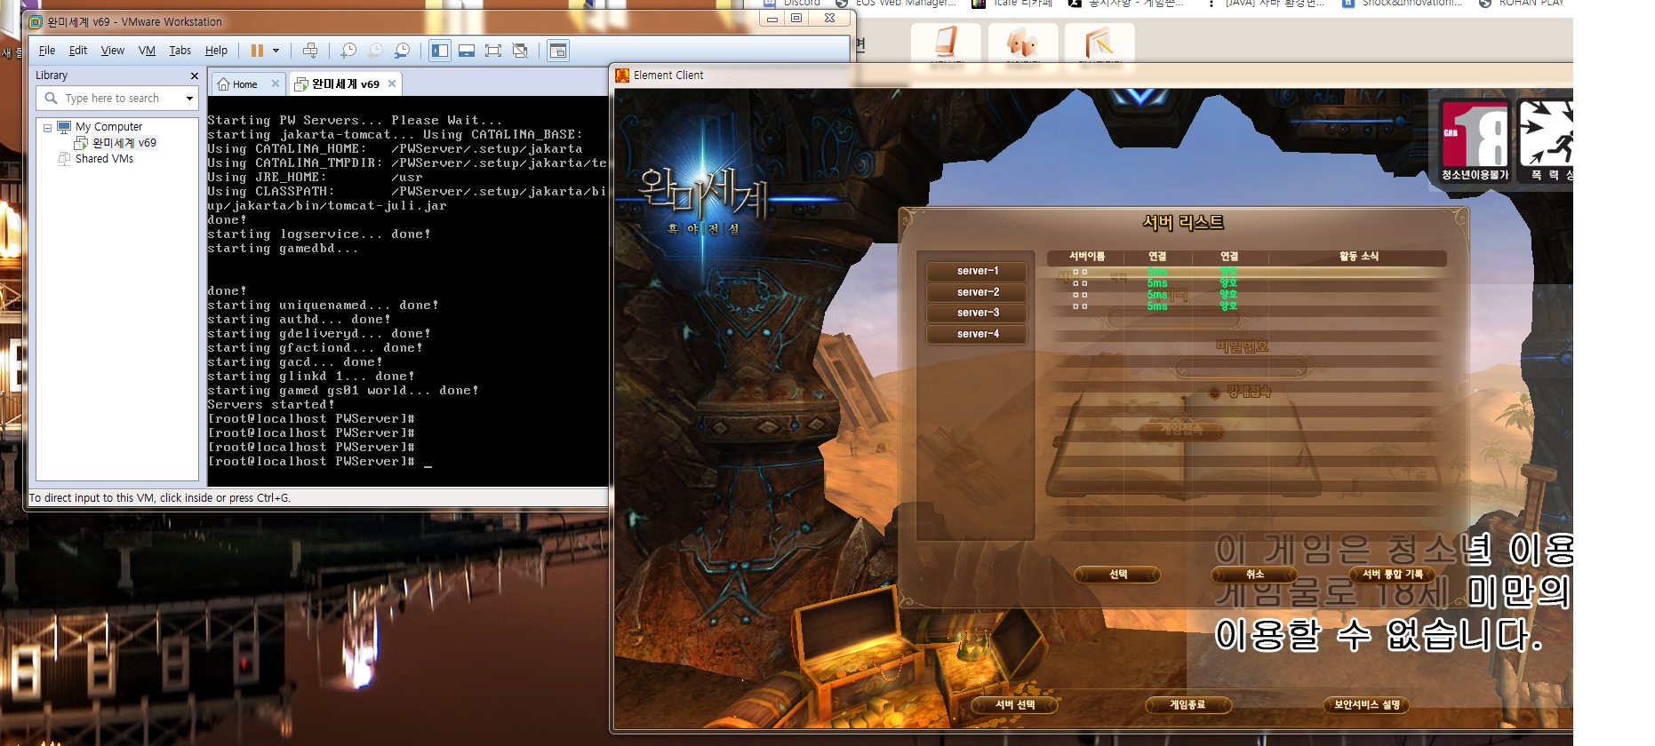Screen dimensions: 1655x746
Task: Select server-1 in the game server list
Action: pos(978,271)
